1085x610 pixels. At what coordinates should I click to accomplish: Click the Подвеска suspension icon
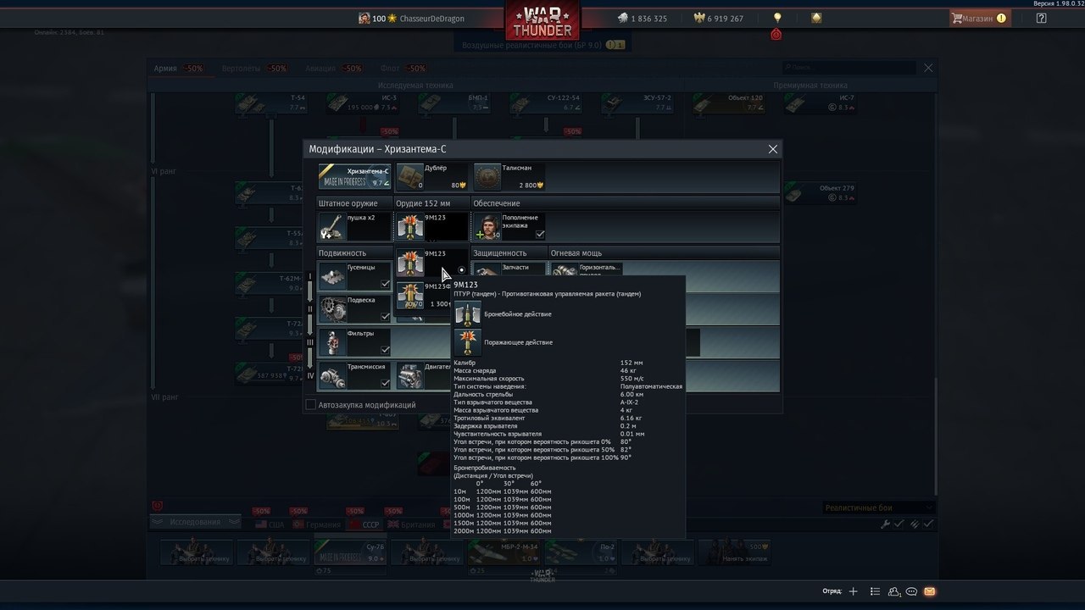click(x=333, y=309)
